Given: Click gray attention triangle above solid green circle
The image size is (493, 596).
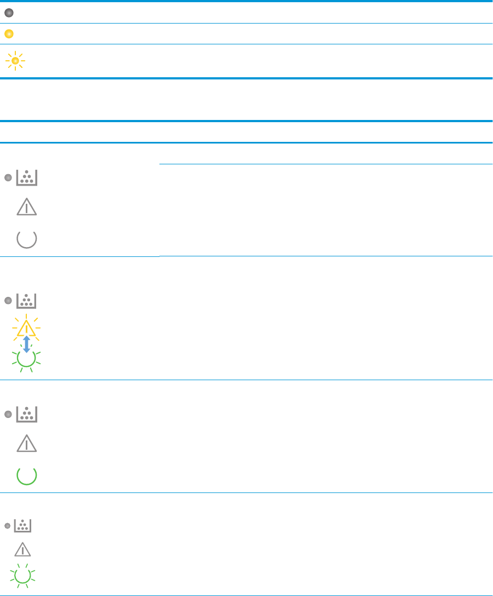Looking at the screenshot, I should pos(27,443).
